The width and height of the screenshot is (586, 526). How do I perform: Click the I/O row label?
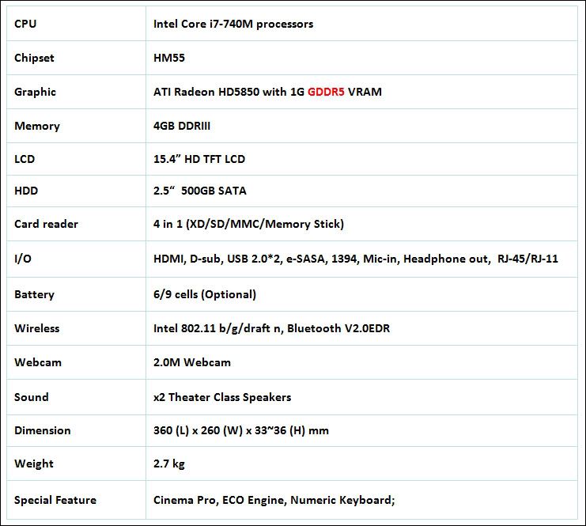point(23,259)
